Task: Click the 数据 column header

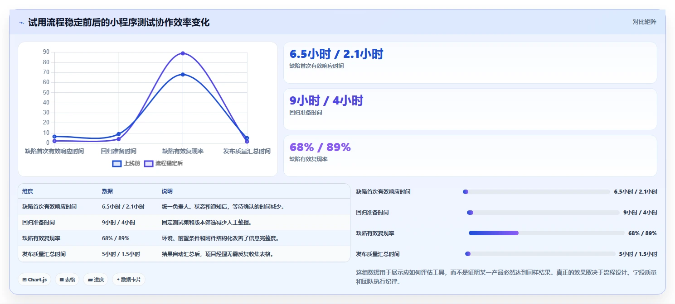Action: click(107, 191)
